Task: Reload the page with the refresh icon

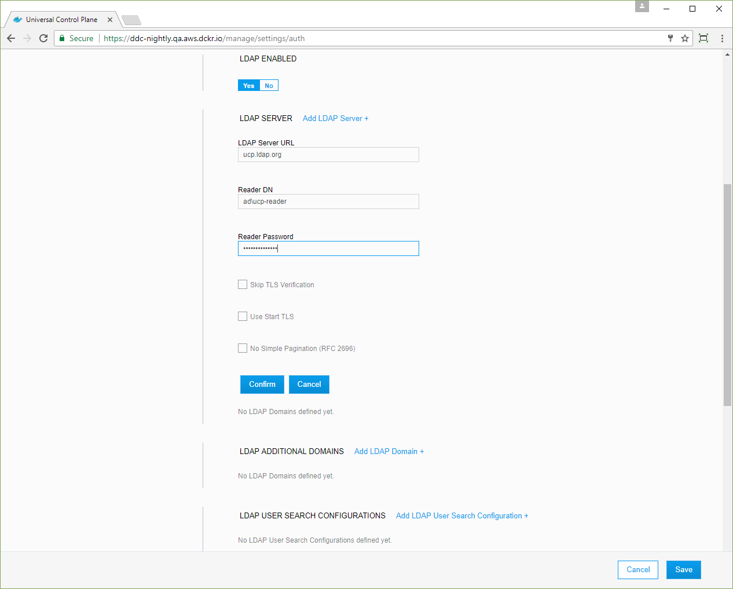Action: pyautogui.click(x=43, y=38)
